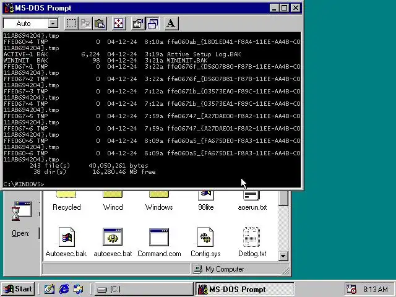This screenshot has width=396, height=297.
Task: Open the Properties toolbar icon
Action: [x=138, y=24]
